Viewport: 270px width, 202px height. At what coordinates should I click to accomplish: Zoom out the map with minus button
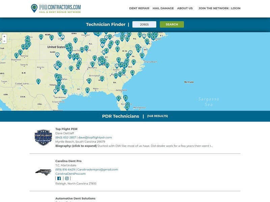[4, 41]
